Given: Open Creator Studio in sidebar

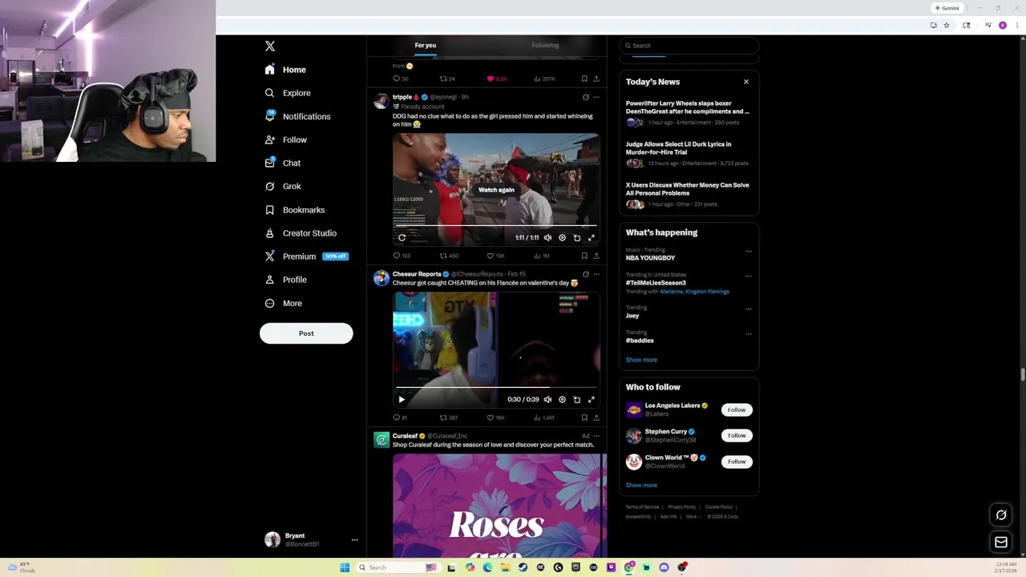Looking at the screenshot, I should [x=301, y=233].
